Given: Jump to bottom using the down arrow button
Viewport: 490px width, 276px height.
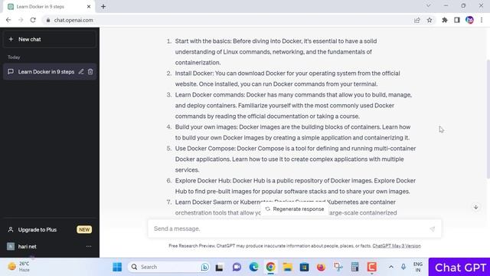Looking at the screenshot, I should point(475,207).
